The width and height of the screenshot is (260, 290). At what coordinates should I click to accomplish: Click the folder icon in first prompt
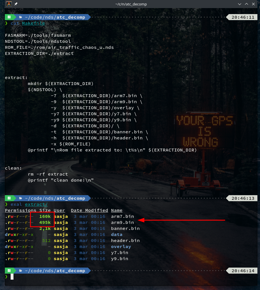pos(20,17)
